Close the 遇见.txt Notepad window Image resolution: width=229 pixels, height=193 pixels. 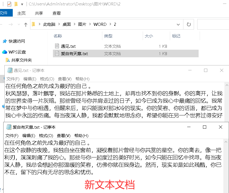coord(222,70)
